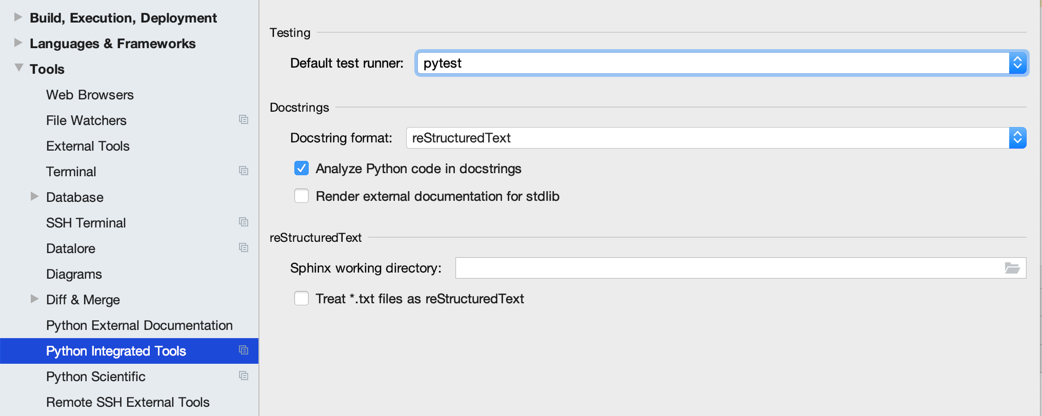Click the project-level icon beside Python Integrated Tools

[x=244, y=350]
